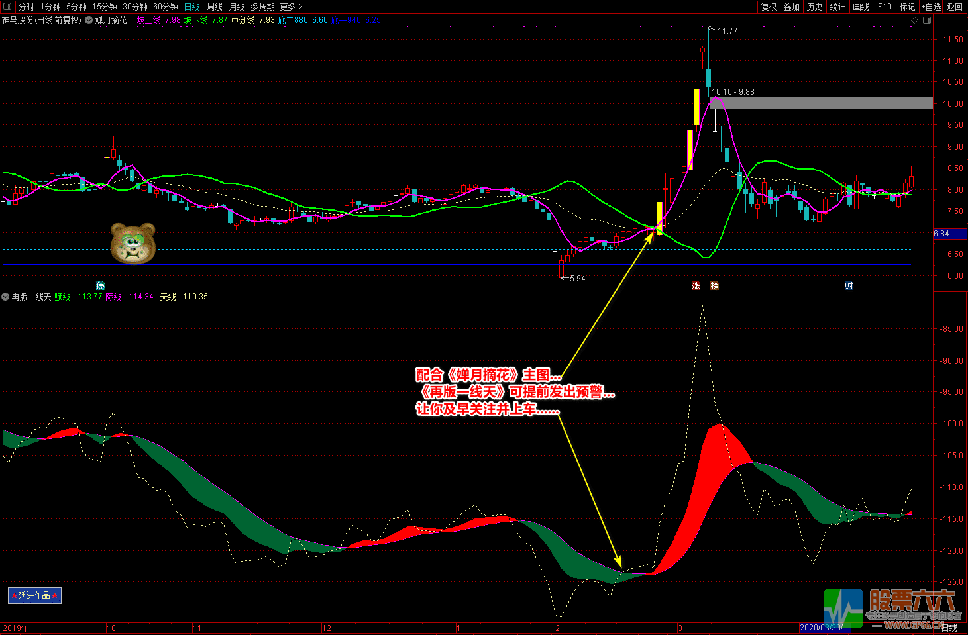Viewport: 968px width, 635px height.
Task: Toggle 复权 price adjustment
Action: coord(769,7)
